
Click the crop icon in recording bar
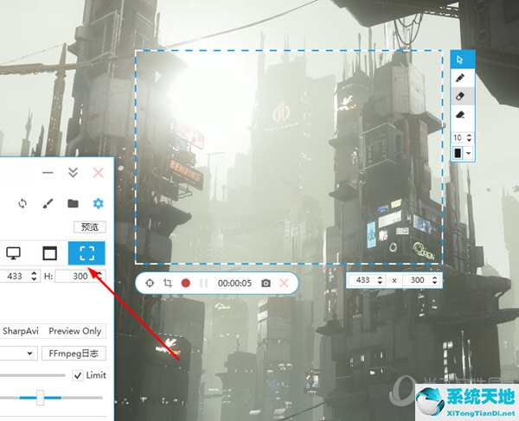(x=168, y=283)
